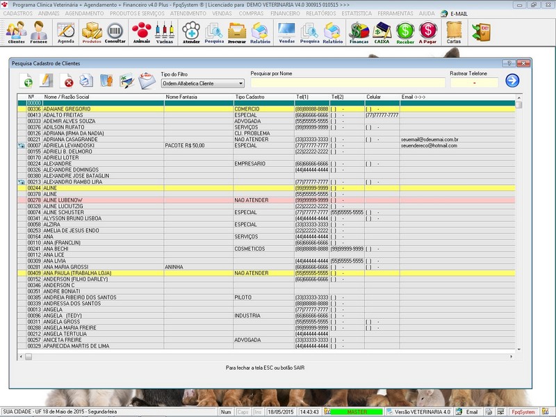This screenshot has width=556, height=417.
Task: Click the E-mail envelope icon in search window
Action: pos(147,81)
